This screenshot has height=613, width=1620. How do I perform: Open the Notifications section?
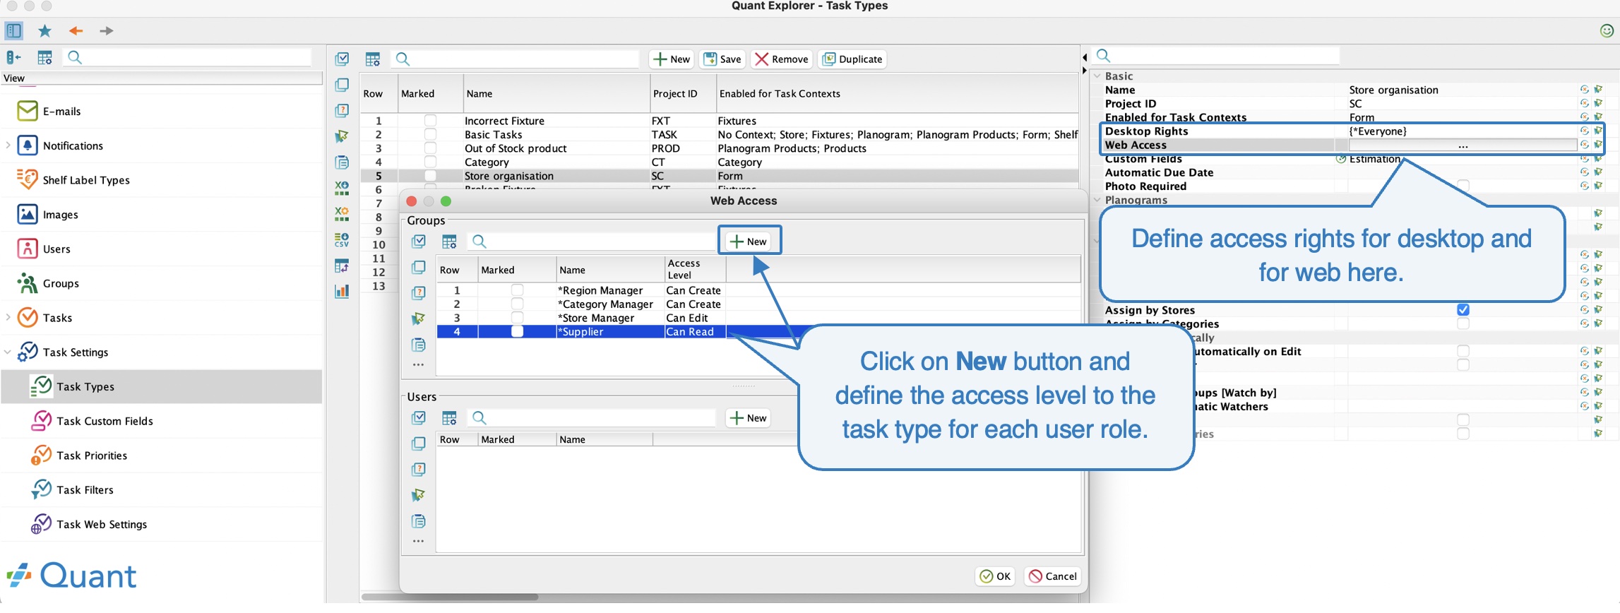73,145
